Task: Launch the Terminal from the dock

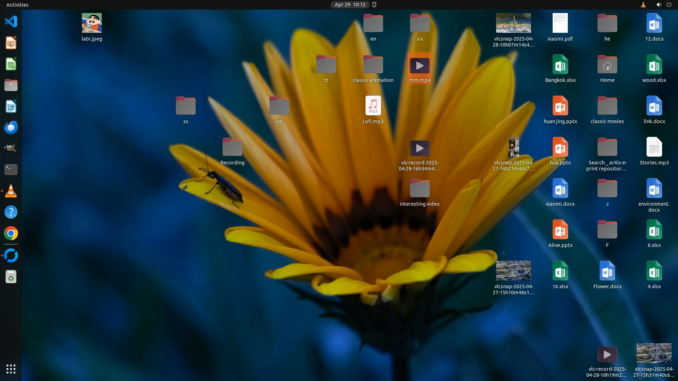Action: tap(11, 170)
